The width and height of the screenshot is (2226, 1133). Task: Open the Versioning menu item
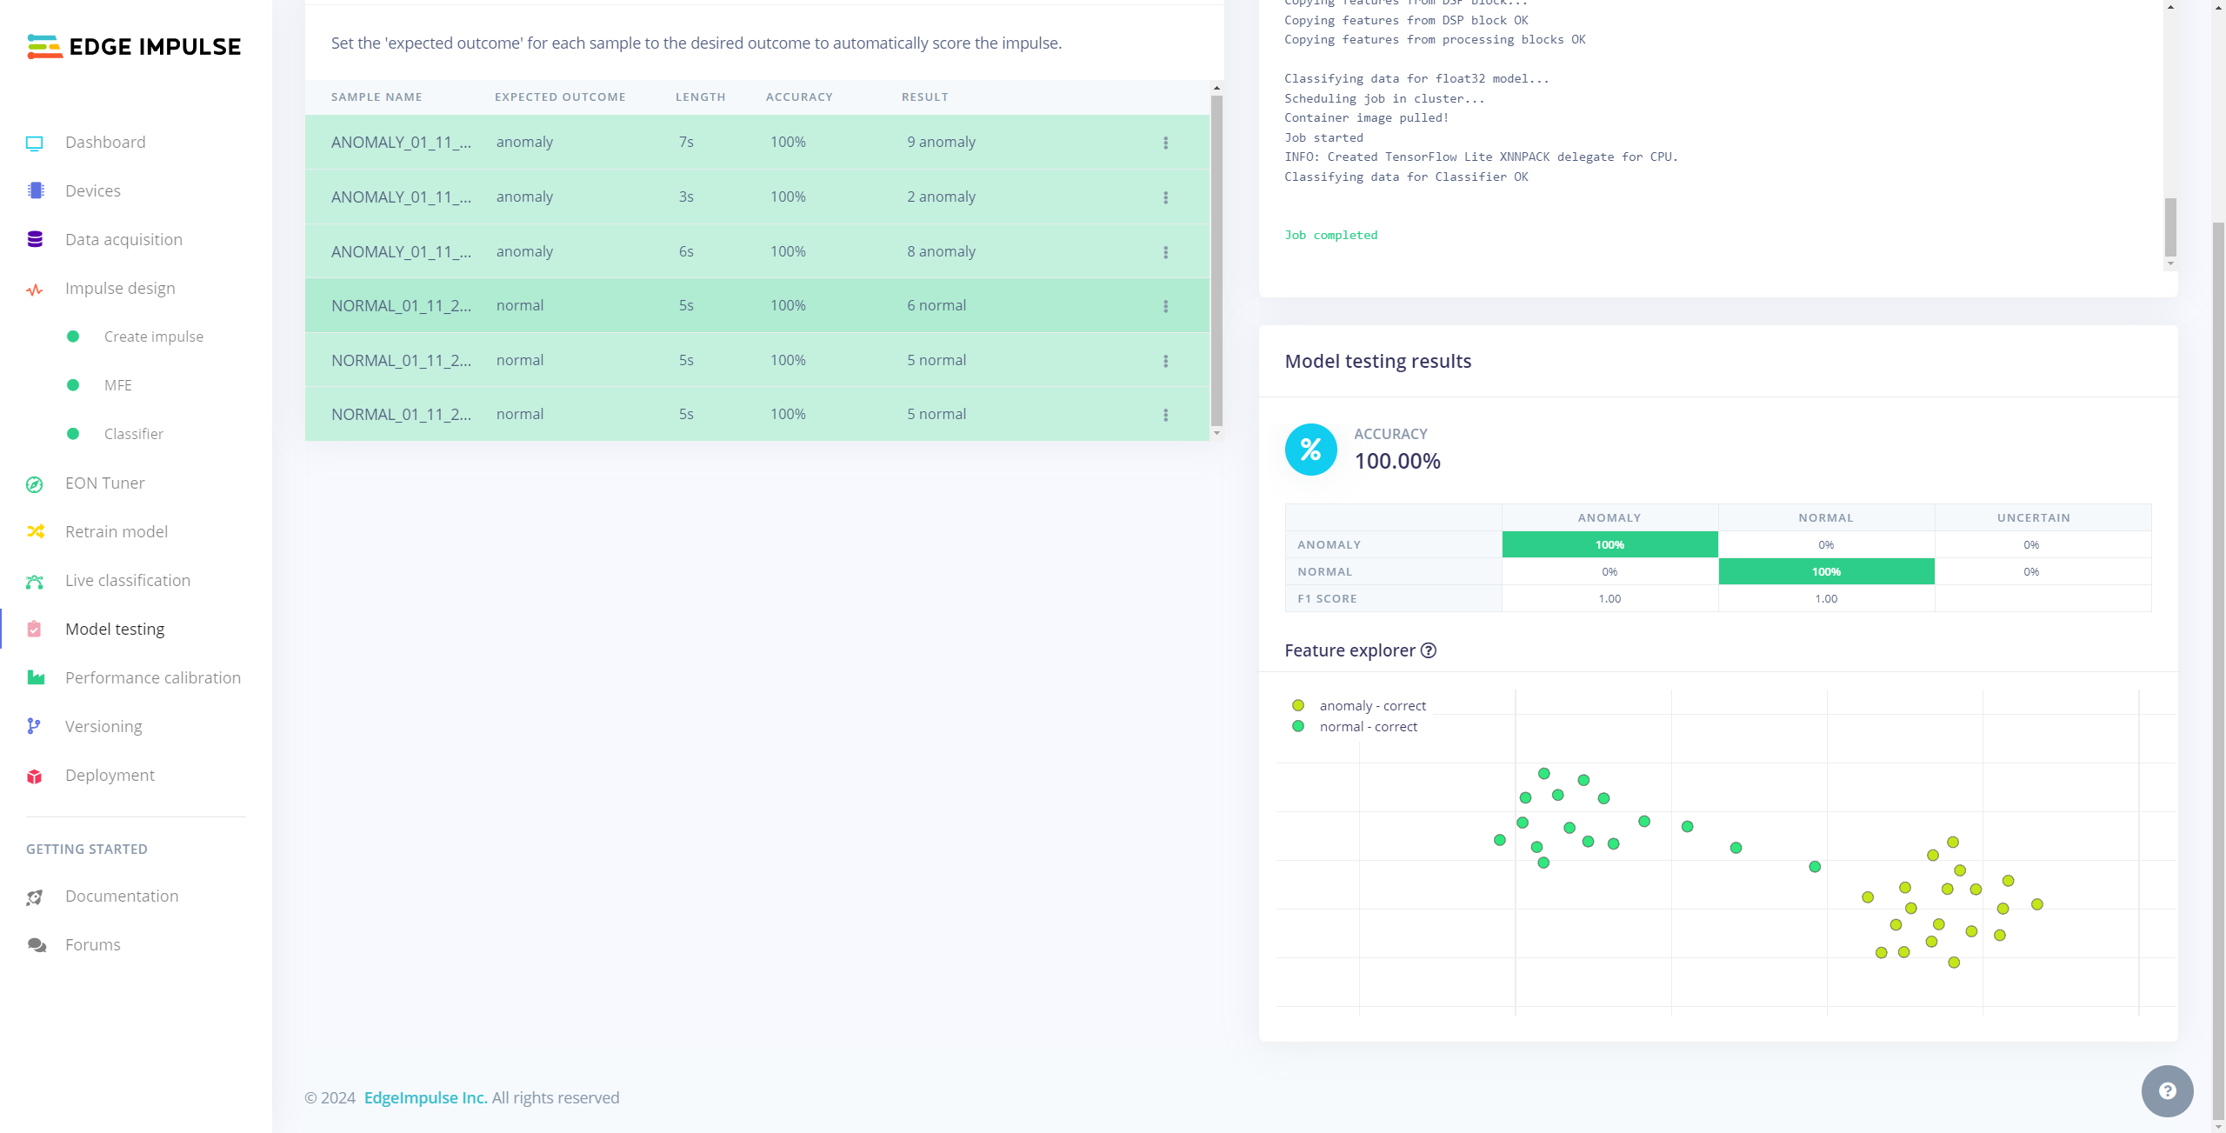tap(103, 727)
